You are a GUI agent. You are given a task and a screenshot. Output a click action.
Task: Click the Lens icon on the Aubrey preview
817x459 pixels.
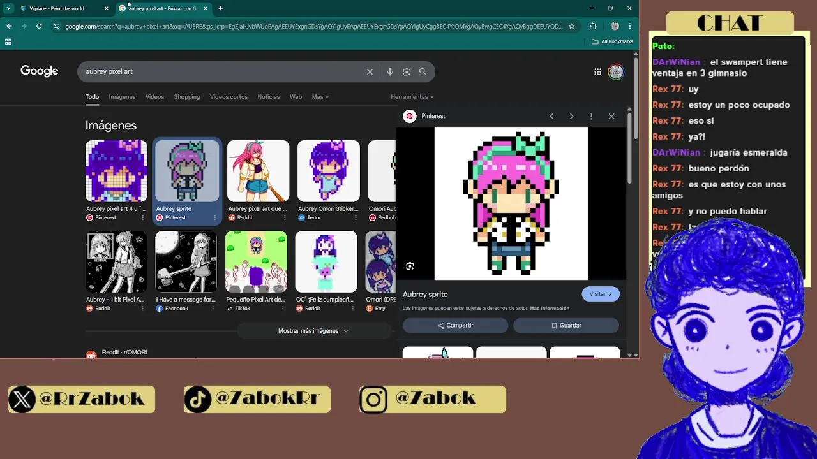[x=410, y=266]
